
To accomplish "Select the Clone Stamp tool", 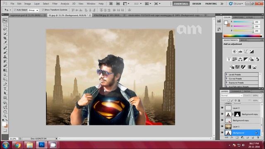I will pos(5,57).
